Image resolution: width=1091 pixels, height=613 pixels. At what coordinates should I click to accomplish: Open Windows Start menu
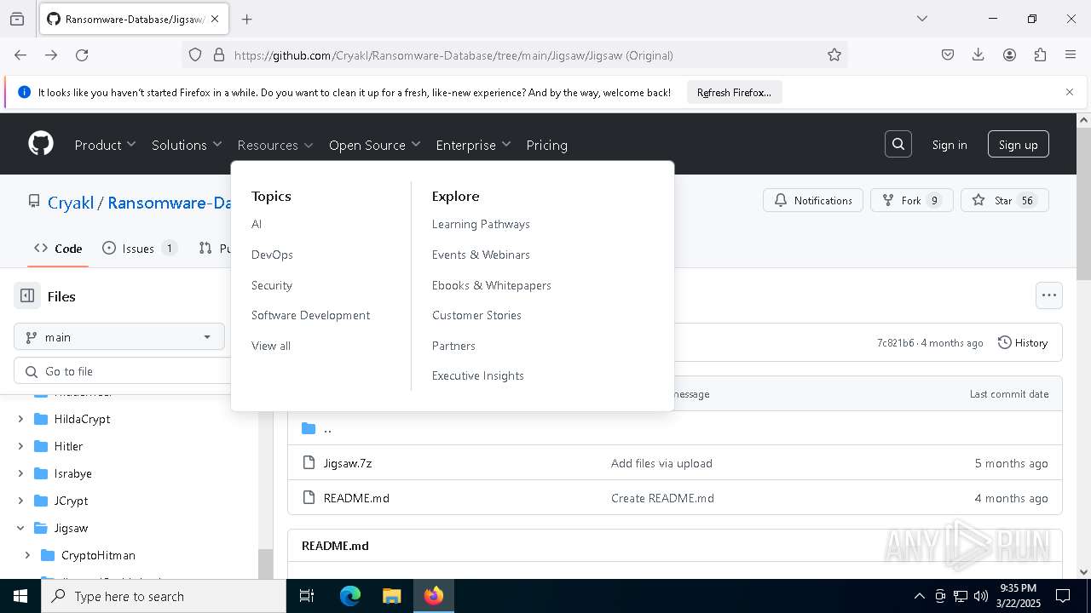click(x=20, y=596)
